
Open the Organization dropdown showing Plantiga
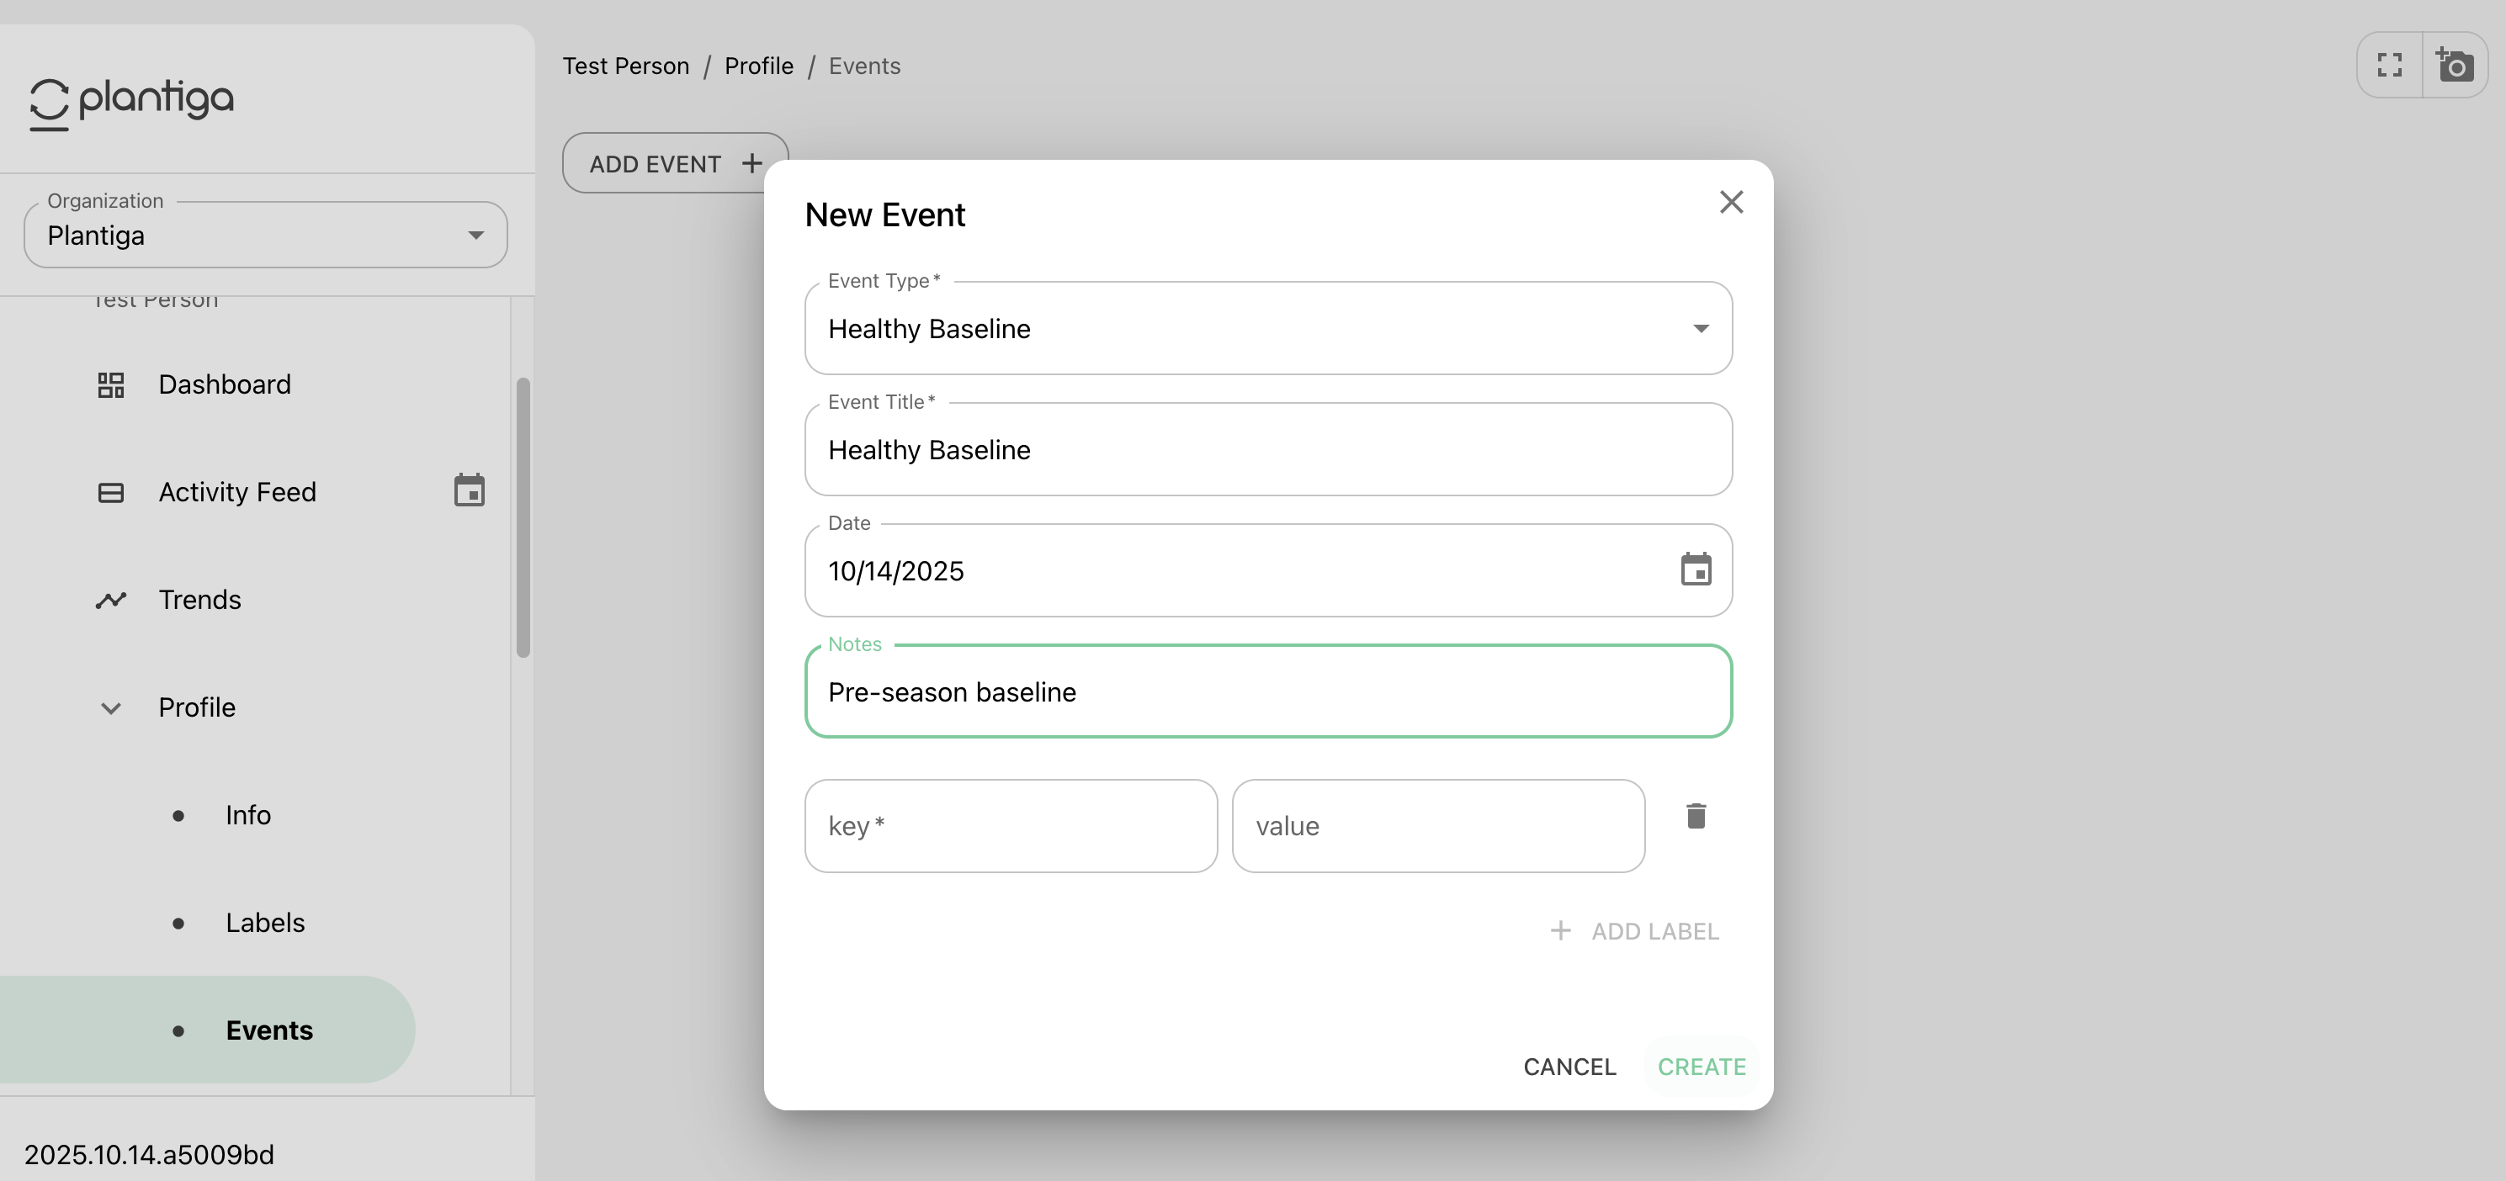pyautogui.click(x=264, y=235)
